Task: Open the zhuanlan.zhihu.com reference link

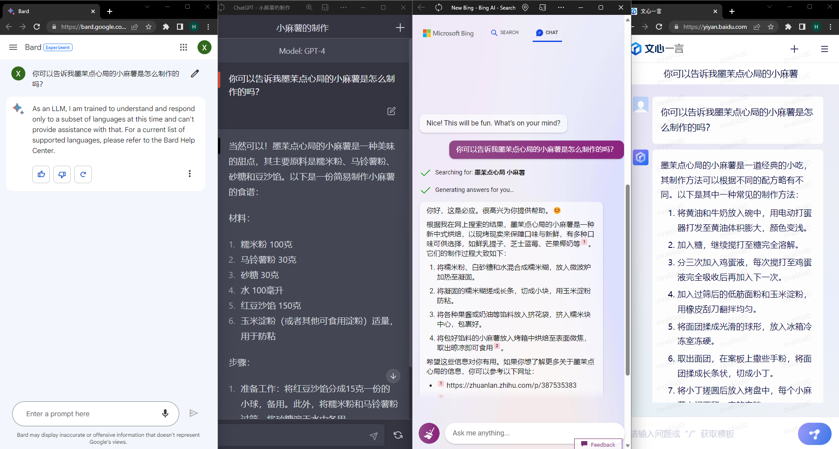Action: click(x=511, y=385)
